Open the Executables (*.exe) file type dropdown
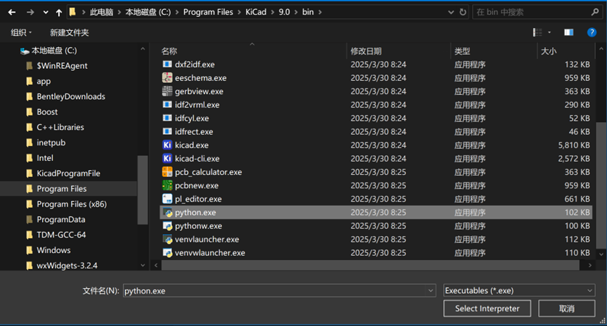This screenshot has width=607, height=326. point(589,290)
